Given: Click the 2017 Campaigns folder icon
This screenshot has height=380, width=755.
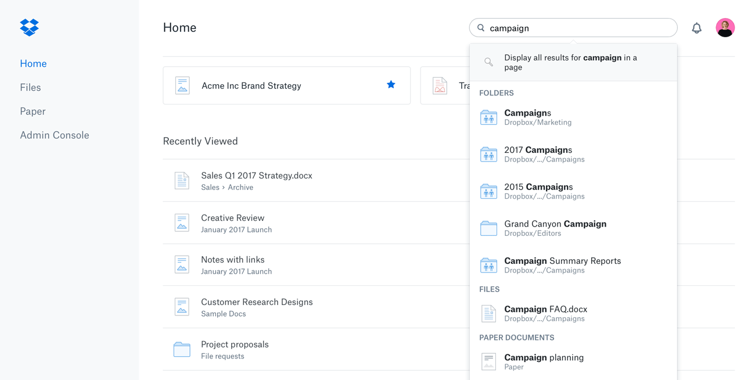Looking at the screenshot, I should click(488, 155).
